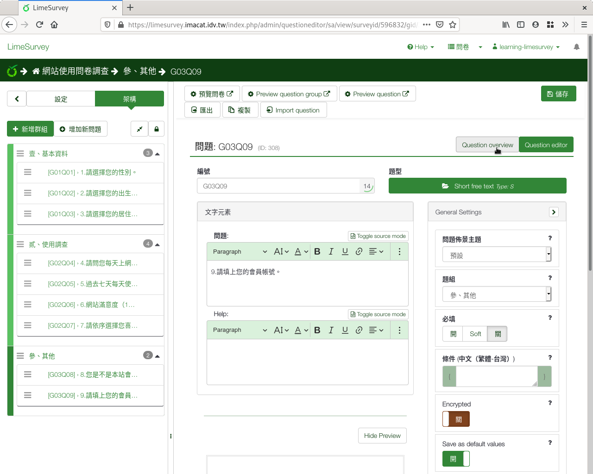Screen dimensions: 593x474
Task: Click the drag handle of G01Q01 row
Action: [28, 172]
